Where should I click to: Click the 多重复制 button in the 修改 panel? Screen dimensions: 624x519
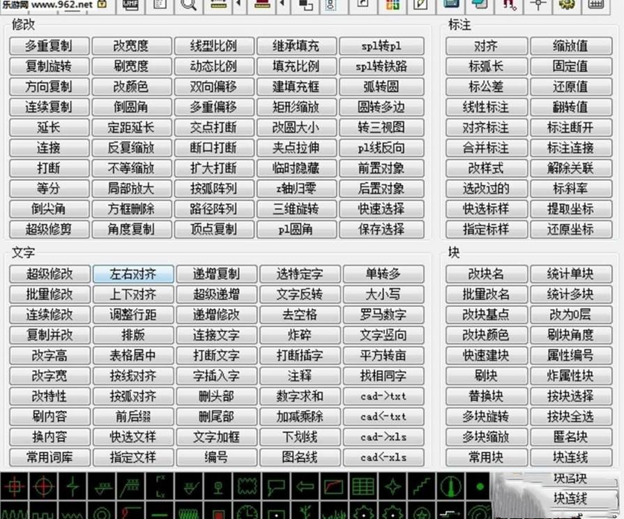[48, 45]
